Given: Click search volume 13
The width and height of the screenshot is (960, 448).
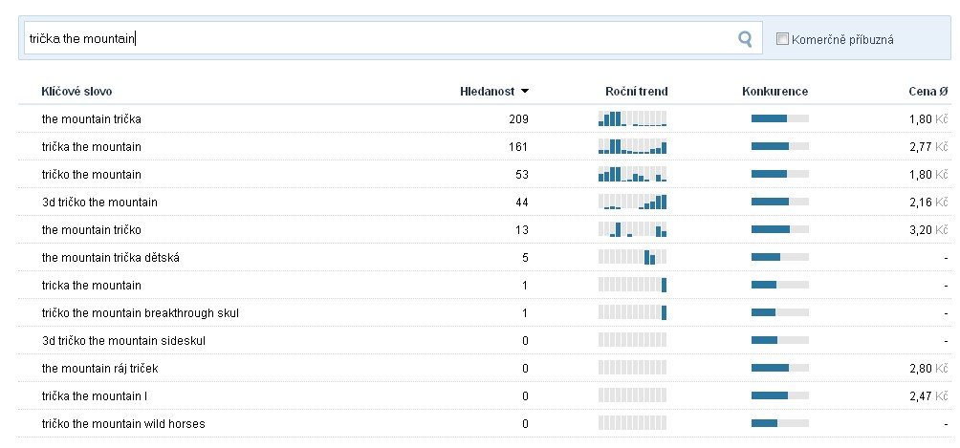Looking at the screenshot, I should click(x=522, y=230).
